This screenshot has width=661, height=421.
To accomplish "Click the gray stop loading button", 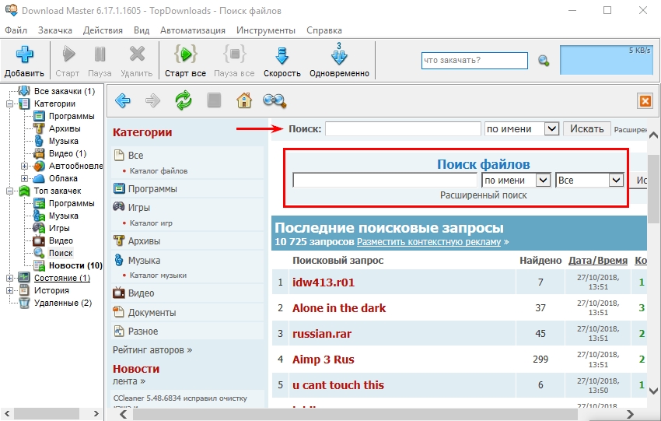I will click(x=214, y=100).
